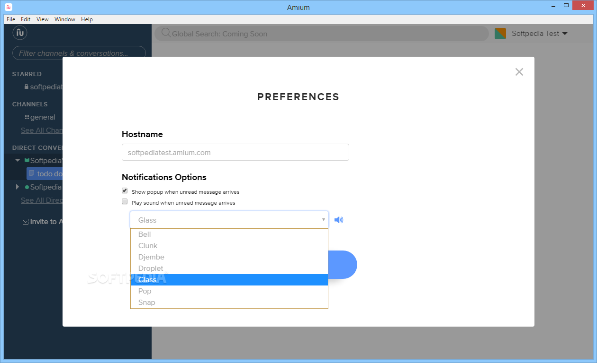Open the Help menu
The image size is (597, 363).
click(87, 19)
